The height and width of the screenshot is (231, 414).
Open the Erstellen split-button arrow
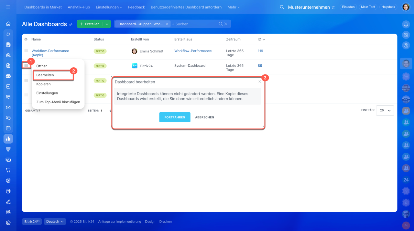coord(107,24)
